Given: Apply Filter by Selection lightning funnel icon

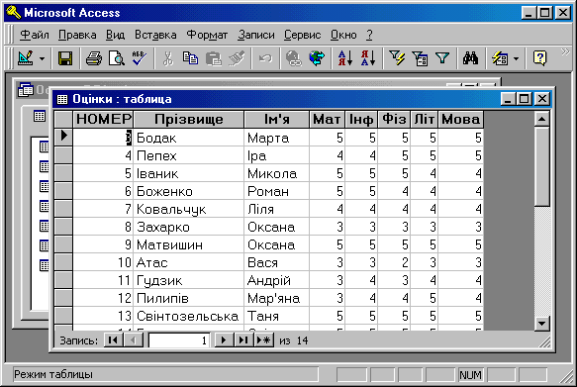Looking at the screenshot, I should point(397,58).
